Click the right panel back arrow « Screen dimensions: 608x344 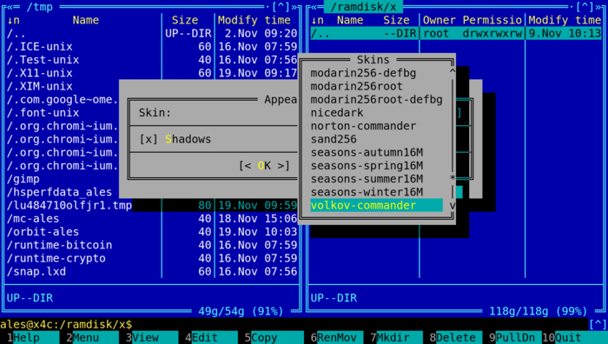point(314,7)
